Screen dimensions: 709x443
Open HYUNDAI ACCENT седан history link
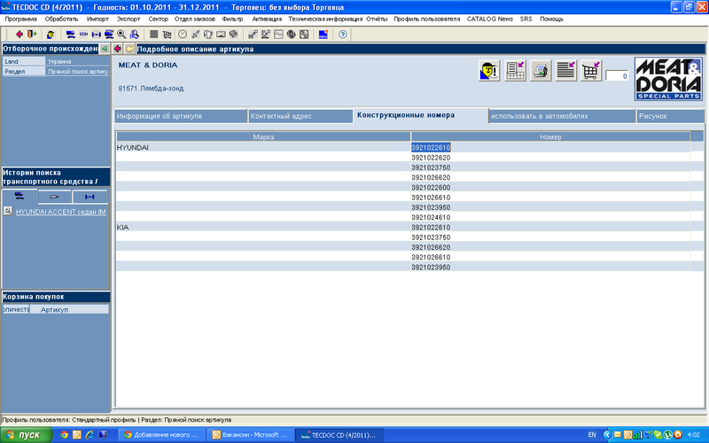click(x=60, y=212)
